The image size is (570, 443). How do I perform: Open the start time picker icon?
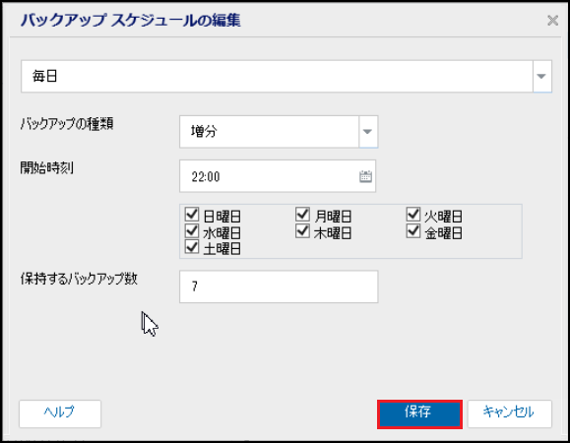(x=365, y=176)
